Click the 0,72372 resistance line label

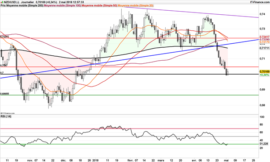click(x=4, y=37)
